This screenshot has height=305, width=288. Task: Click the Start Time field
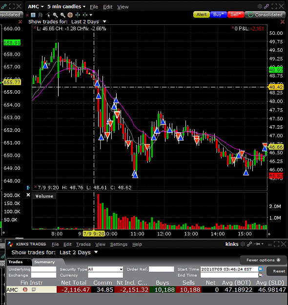point(229,269)
